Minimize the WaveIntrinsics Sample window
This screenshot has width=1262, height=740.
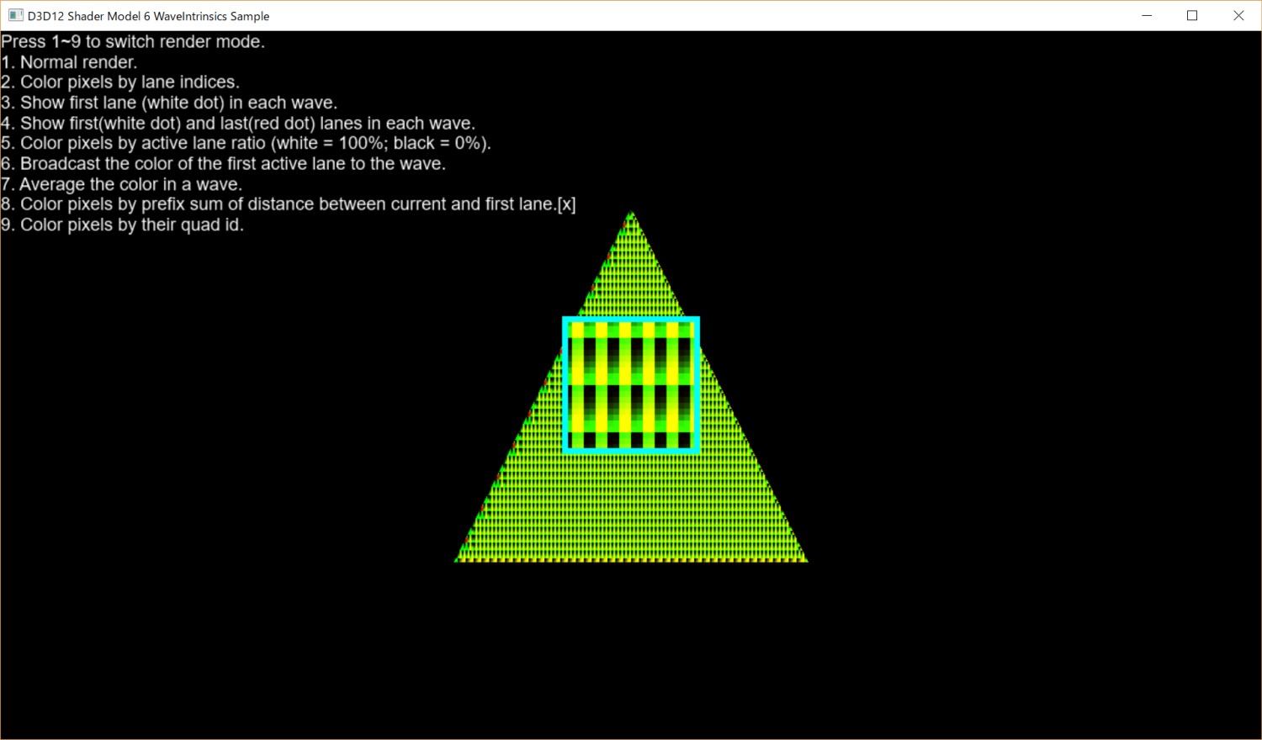1147,15
